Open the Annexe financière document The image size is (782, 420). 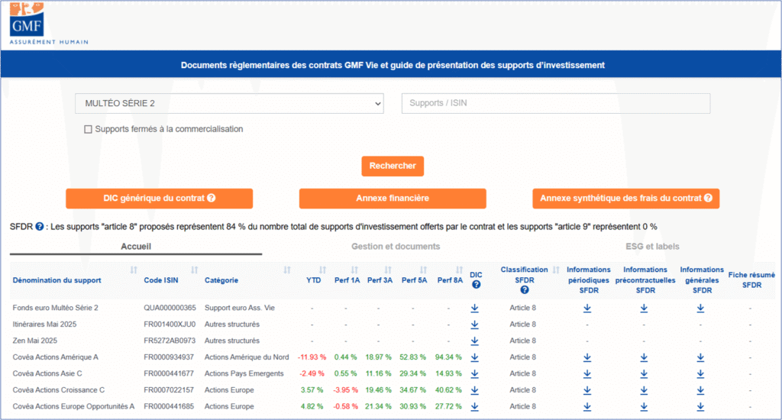coord(393,198)
